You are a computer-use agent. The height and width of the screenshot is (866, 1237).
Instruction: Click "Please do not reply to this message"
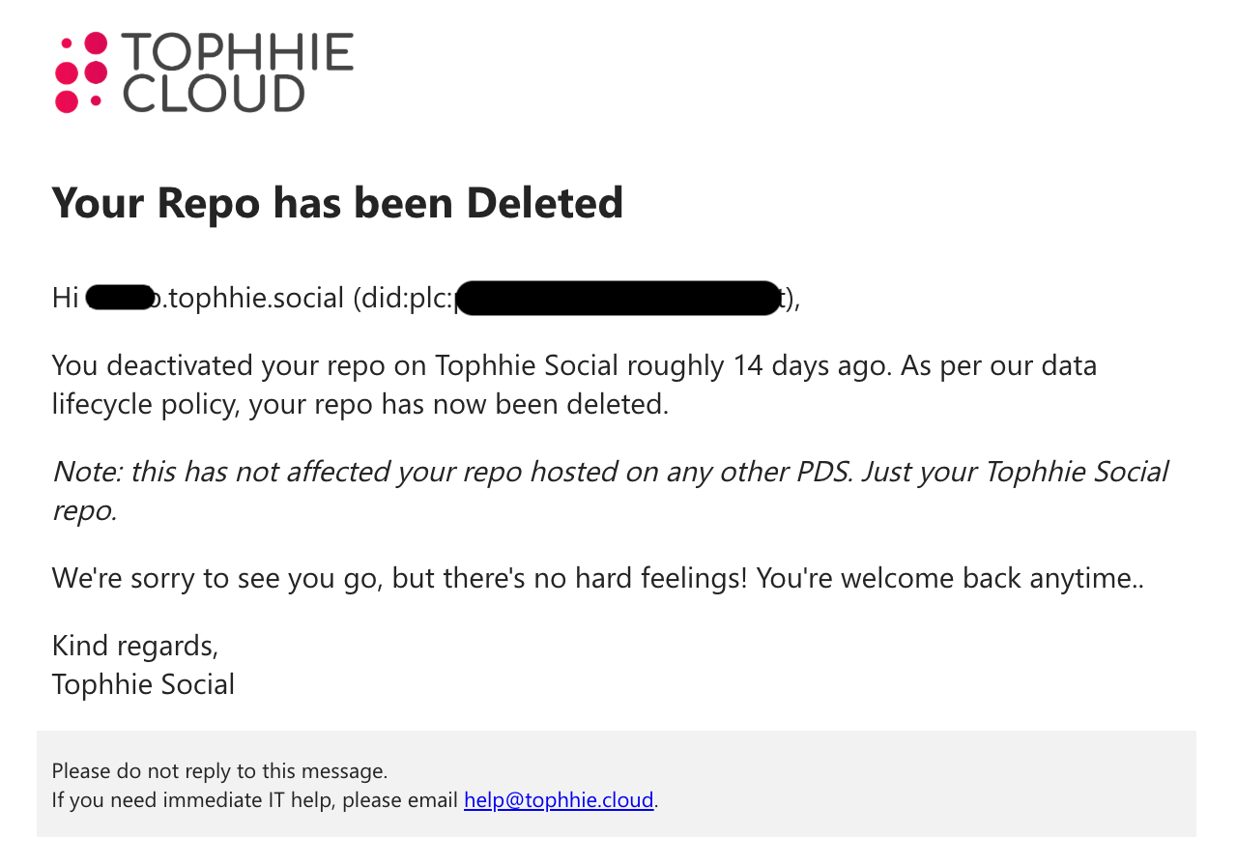[218, 771]
